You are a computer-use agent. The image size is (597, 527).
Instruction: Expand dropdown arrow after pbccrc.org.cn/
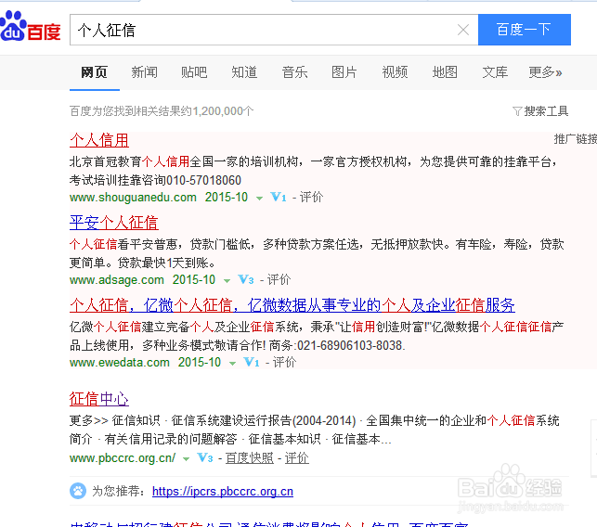(x=186, y=459)
